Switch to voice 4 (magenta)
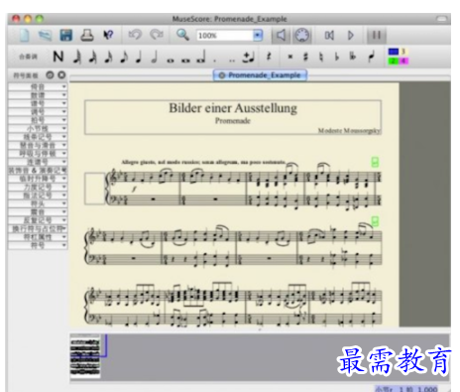This screenshot has width=460, height=392. click(x=404, y=62)
